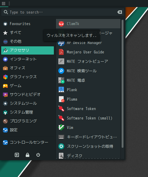
Task: Click the MATE 電卓 label
Action: click(x=76, y=80)
